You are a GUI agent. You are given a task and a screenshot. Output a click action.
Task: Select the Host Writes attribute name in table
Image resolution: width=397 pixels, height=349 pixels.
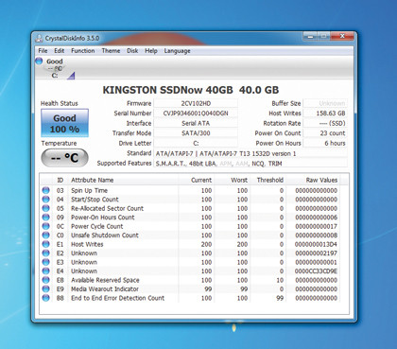click(87, 244)
